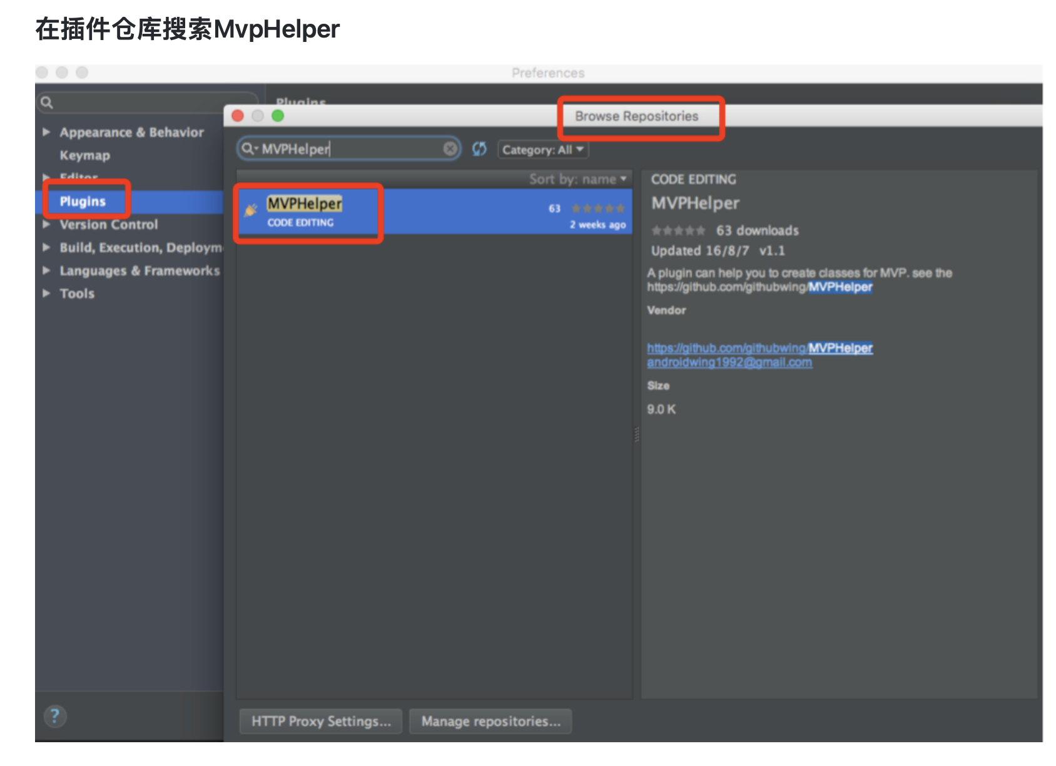1056x766 pixels.
Task: Expand the Appearance & Behavior section
Action: click(46, 132)
